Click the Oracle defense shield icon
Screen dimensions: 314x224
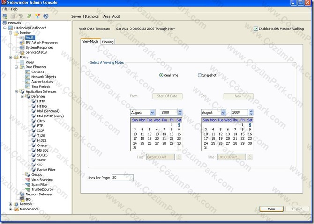34,145
